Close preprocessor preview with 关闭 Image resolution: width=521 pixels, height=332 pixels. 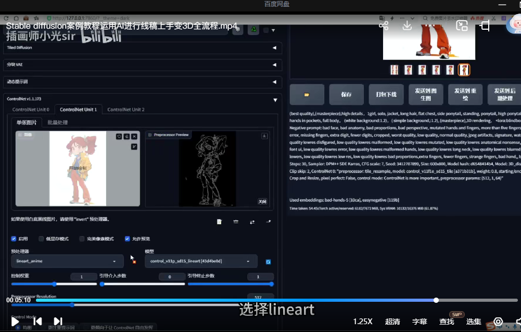262,202
